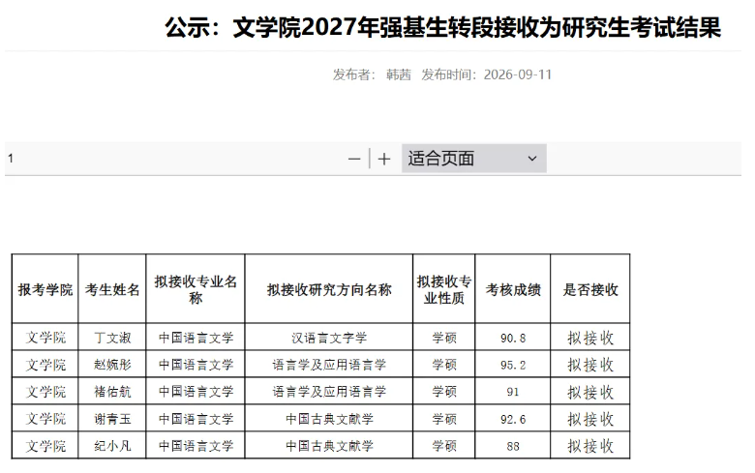Click the 报考学院 column header
The height and width of the screenshot is (473, 755).
pos(45,289)
